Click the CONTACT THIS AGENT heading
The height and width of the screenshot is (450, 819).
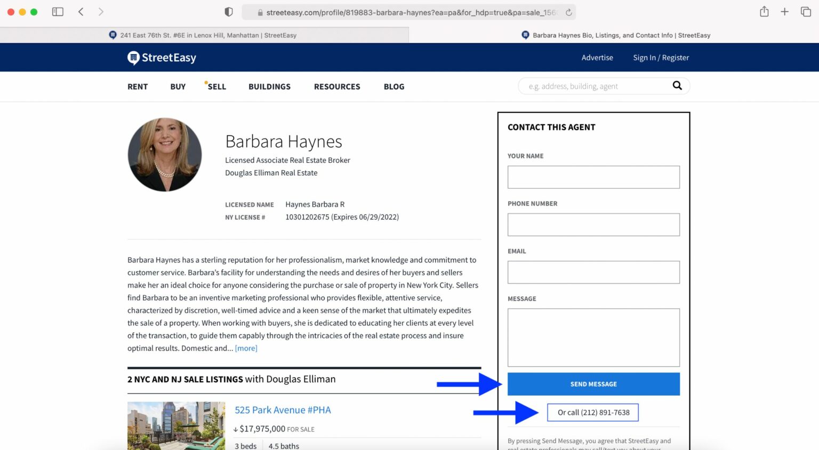pos(551,127)
